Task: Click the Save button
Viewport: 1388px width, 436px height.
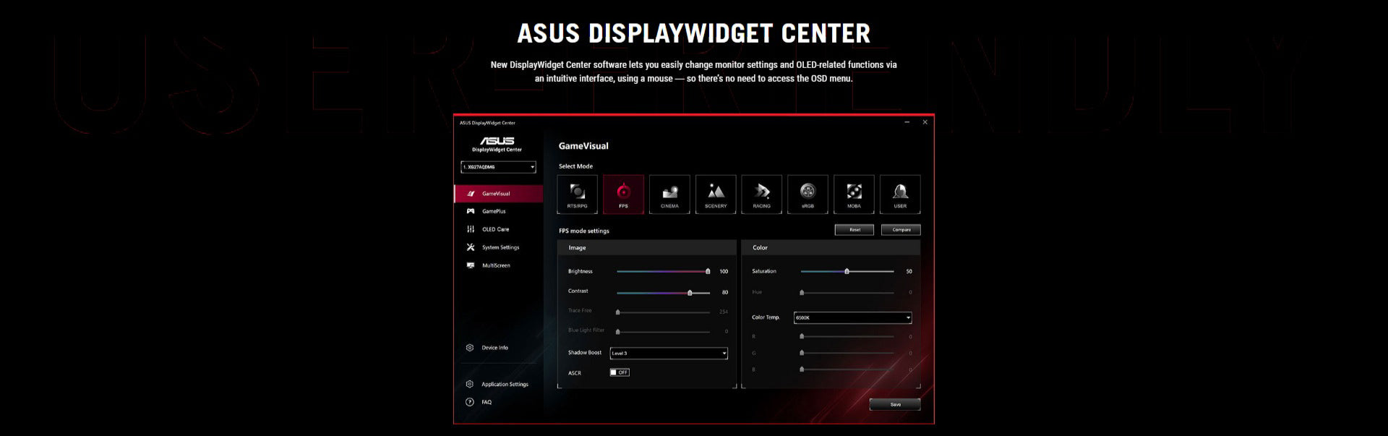Action: 895,404
